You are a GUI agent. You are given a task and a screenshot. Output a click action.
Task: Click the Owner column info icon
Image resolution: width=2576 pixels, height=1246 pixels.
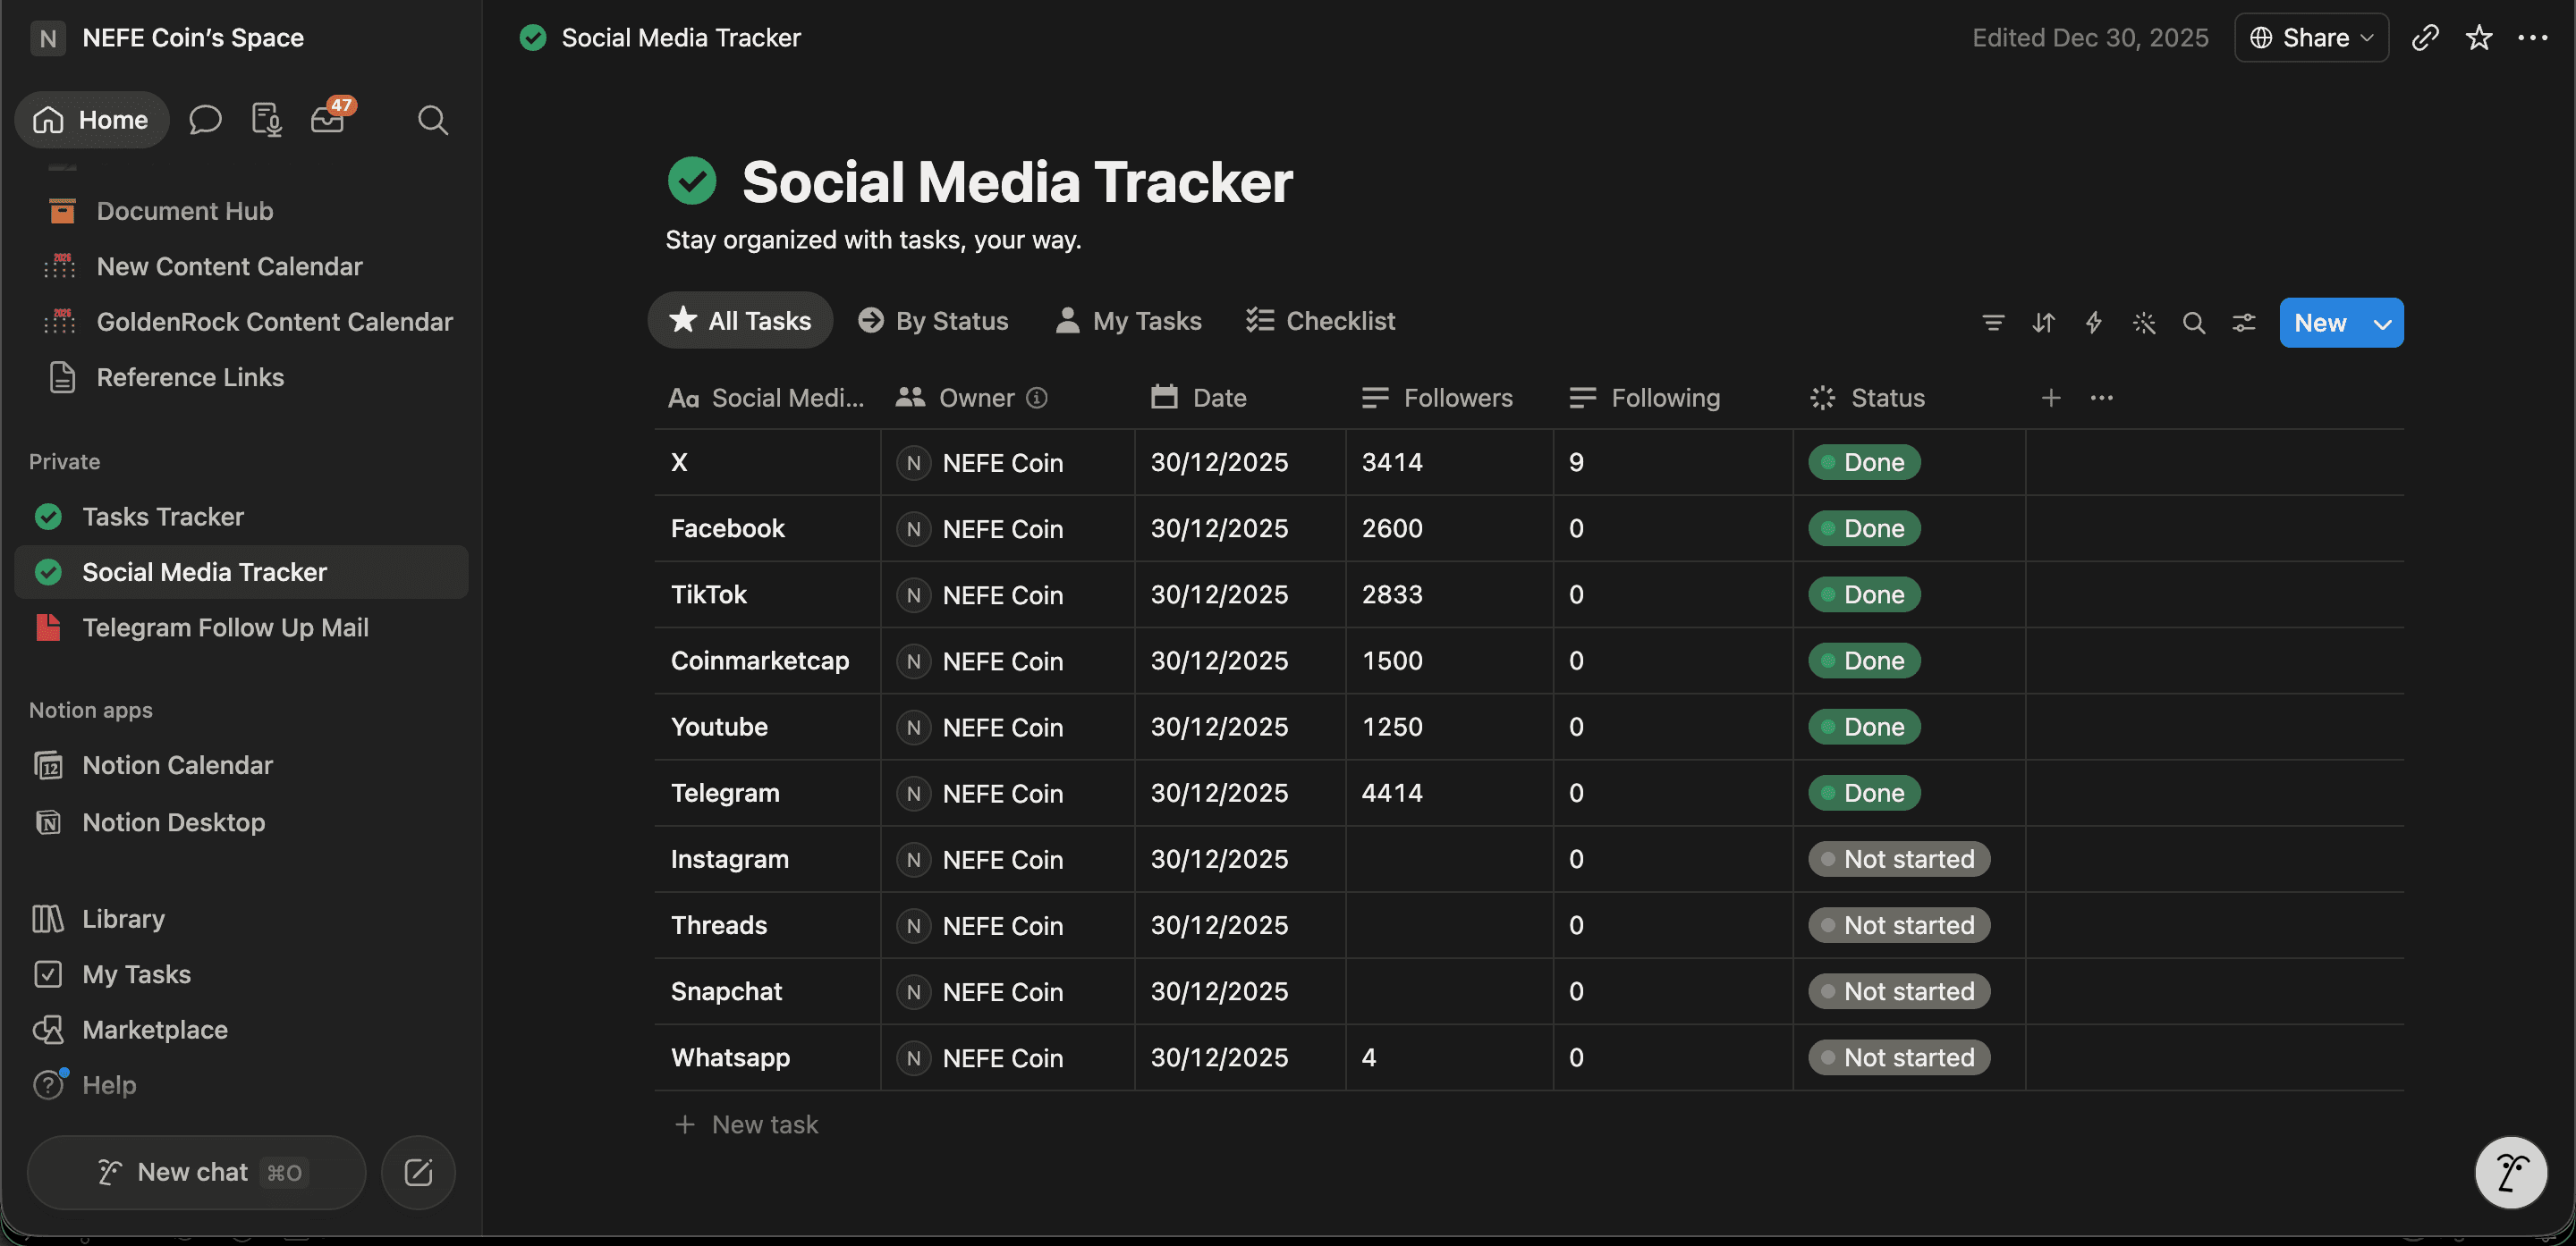point(1037,398)
